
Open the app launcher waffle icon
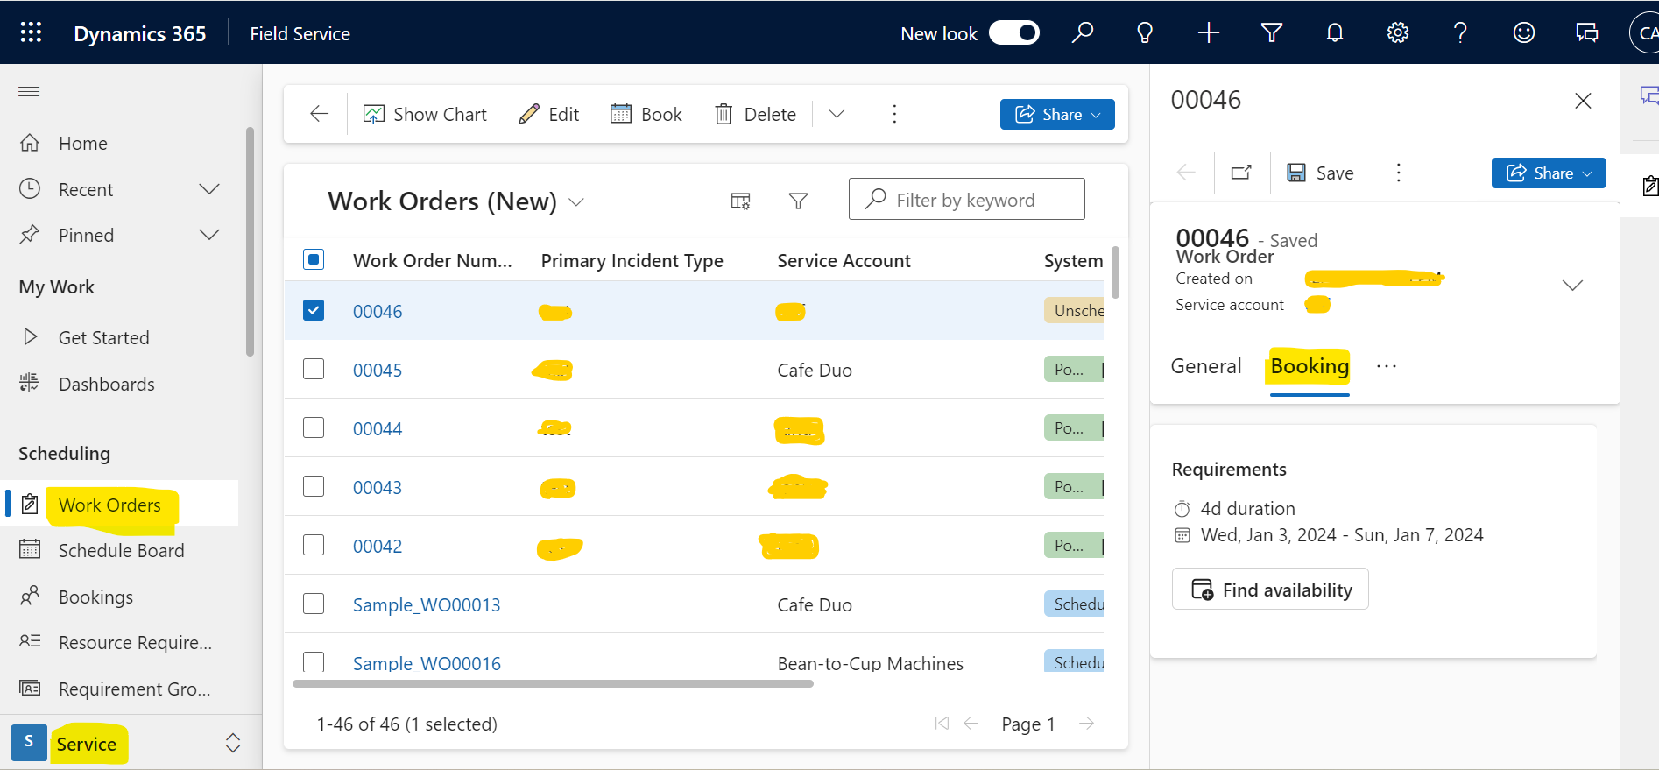31,33
